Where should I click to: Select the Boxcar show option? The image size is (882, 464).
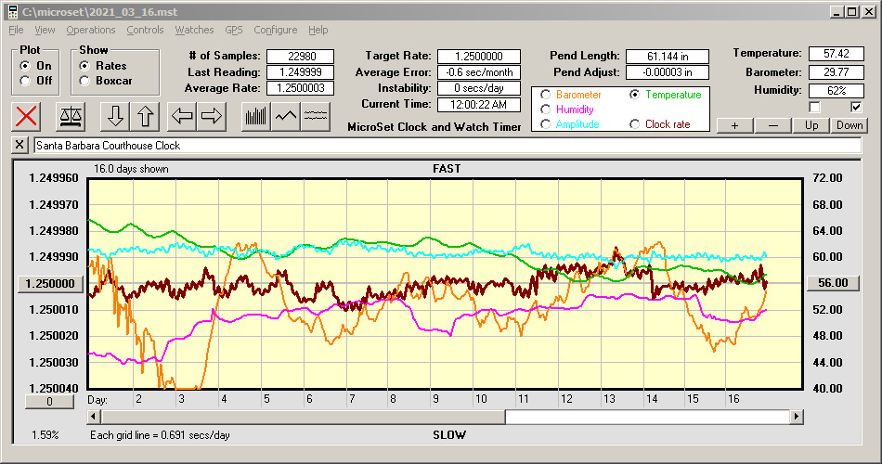click(85, 81)
